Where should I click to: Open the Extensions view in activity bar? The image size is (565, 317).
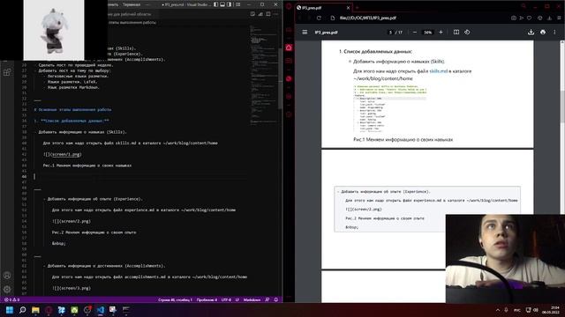point(7,72)
